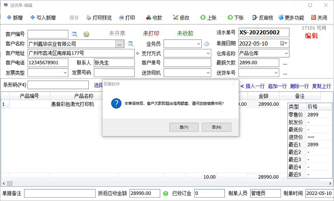Click the ellipsis beside 最新欠款
334x201 pixels.
pyautogui.click(x=285, y=63)
